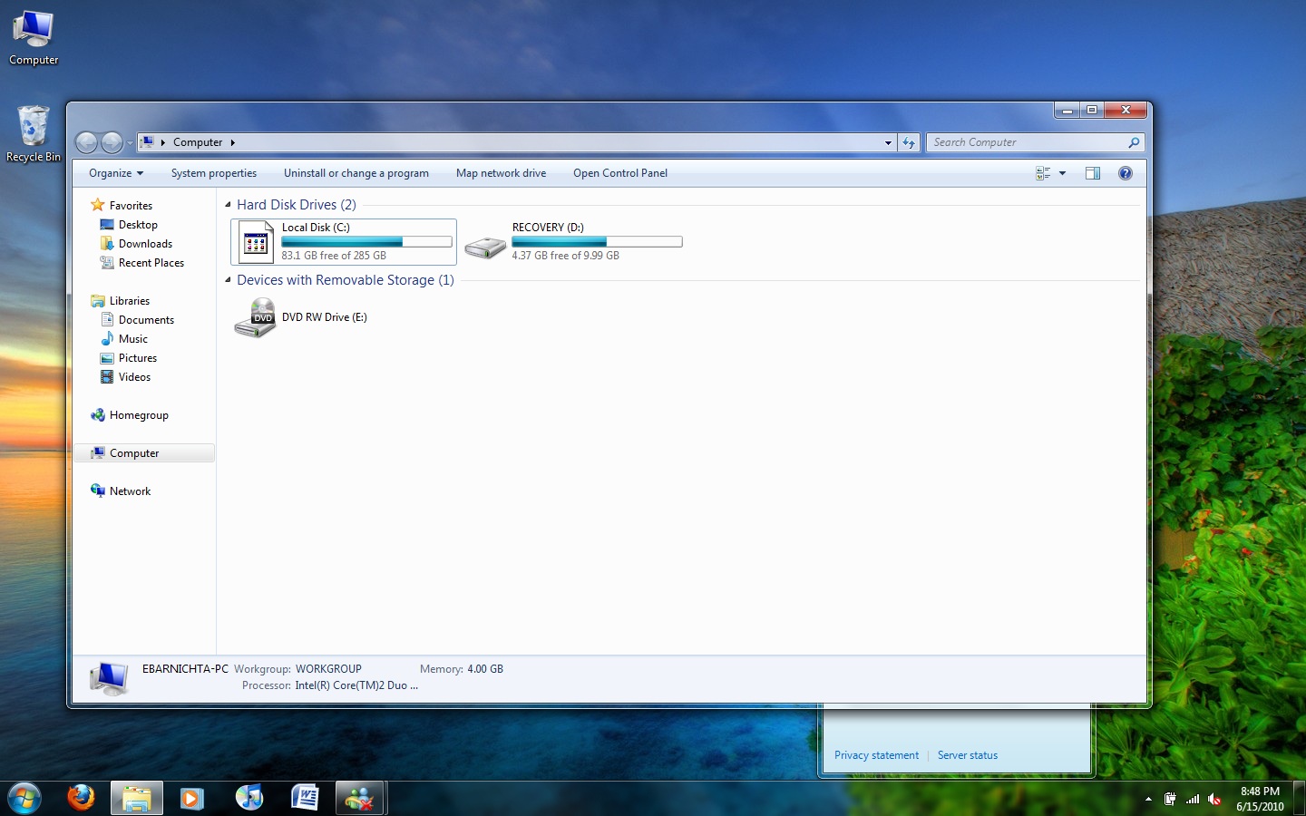Viewport: 1306px width, 816px height.
Task: Open iTunes from the taskbar
Action: click(249, 798)
